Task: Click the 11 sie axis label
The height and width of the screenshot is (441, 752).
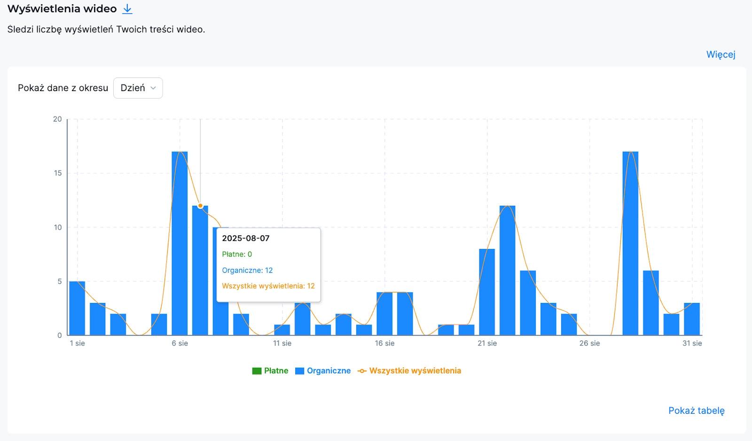Action: [x=282, y=343]
